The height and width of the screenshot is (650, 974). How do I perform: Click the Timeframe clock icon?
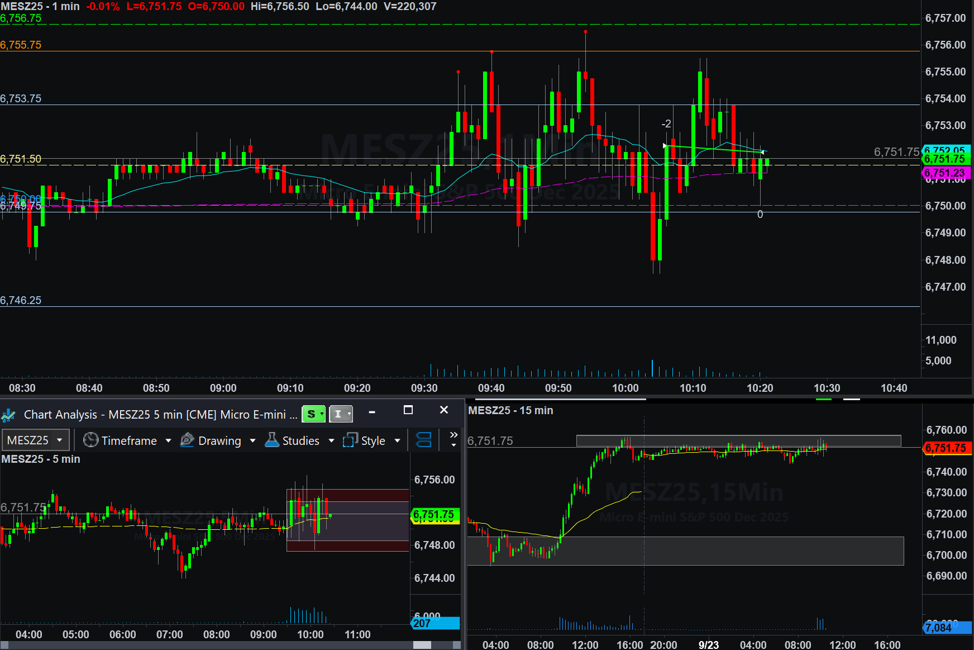click(90, 440)
